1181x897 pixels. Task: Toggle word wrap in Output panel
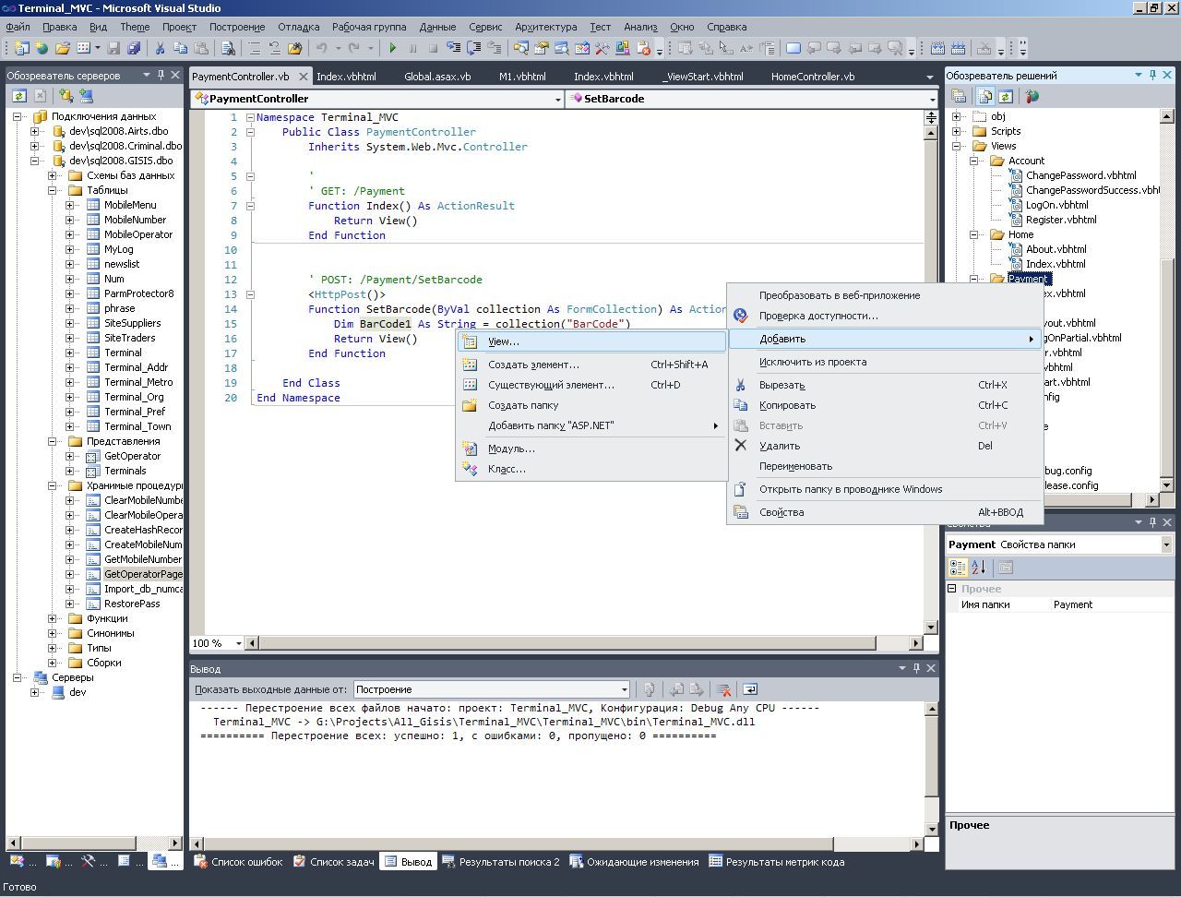pos(750,689)
